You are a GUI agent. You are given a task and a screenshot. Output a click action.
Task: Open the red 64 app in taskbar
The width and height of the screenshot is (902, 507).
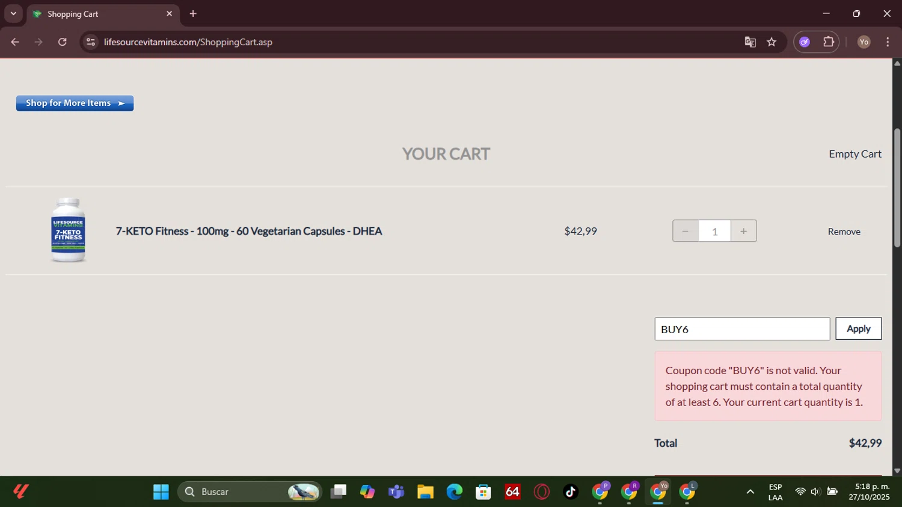pyautogui.click(x=512, y=492)
